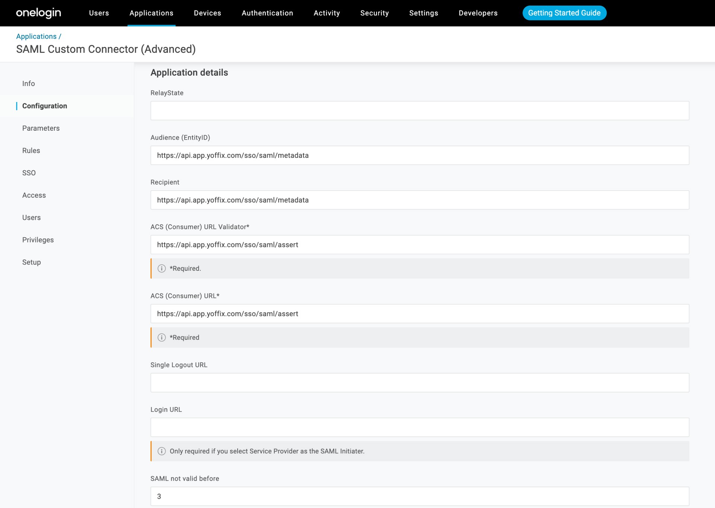Switch to the Parameters sidebar tab

41,128
